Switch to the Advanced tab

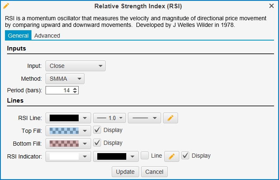(47, 36)
